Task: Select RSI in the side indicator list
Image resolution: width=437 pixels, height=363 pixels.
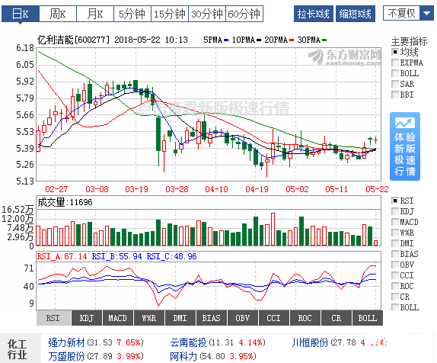Action: click(403, 201)
